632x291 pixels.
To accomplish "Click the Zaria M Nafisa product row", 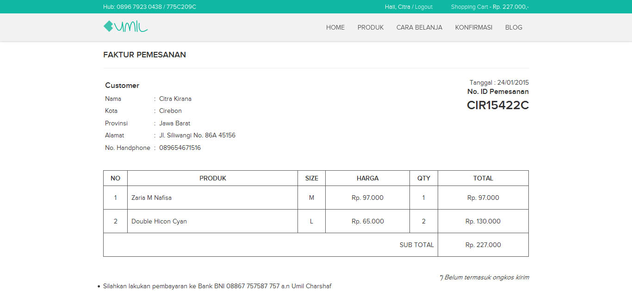I will point(151,198).
